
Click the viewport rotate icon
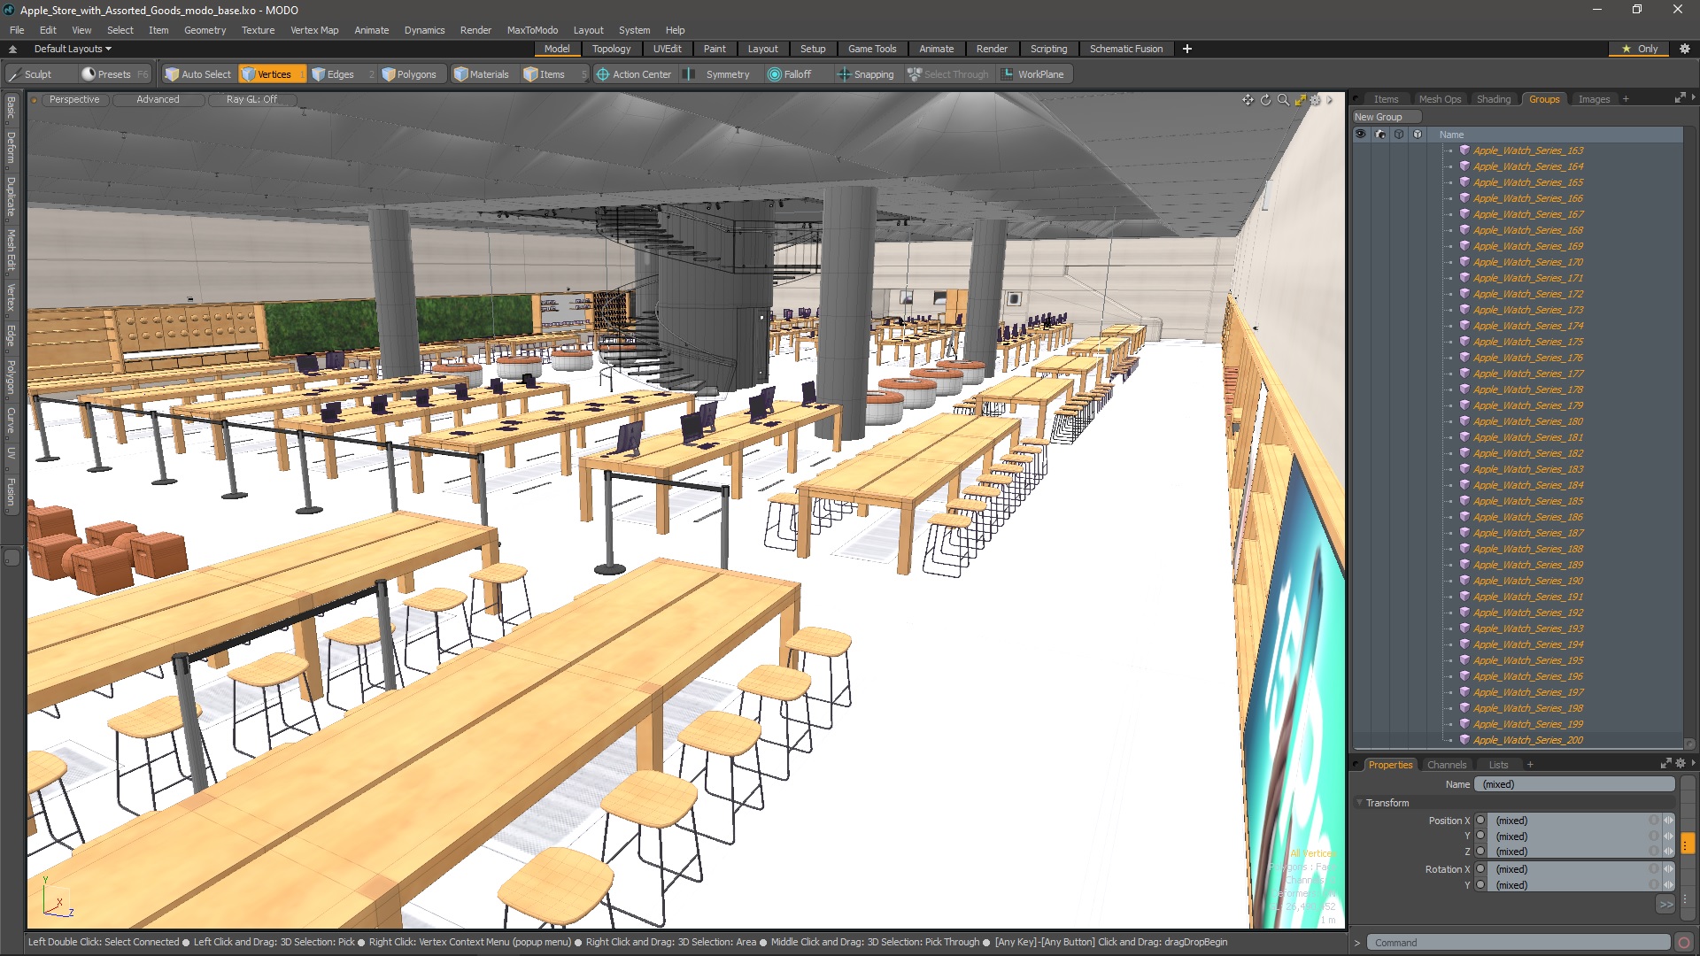tap(1265, 100)
